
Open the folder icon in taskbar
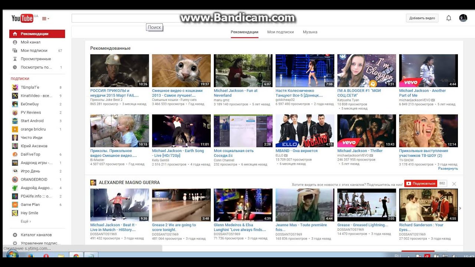pyautogui.click(x=61, y=256)
